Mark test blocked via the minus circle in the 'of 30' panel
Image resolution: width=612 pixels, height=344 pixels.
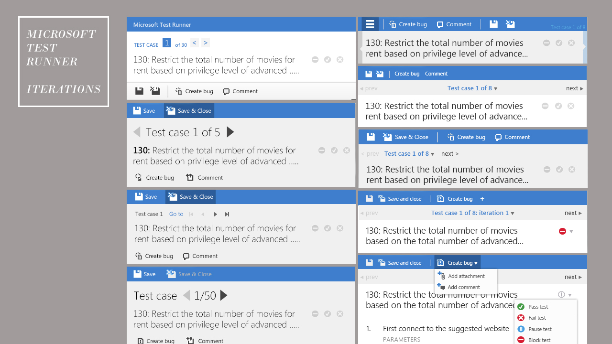coord(315,60)
